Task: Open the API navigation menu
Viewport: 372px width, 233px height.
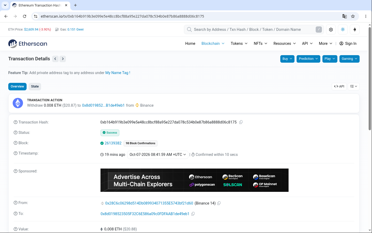Action: (x=307, y=43)
